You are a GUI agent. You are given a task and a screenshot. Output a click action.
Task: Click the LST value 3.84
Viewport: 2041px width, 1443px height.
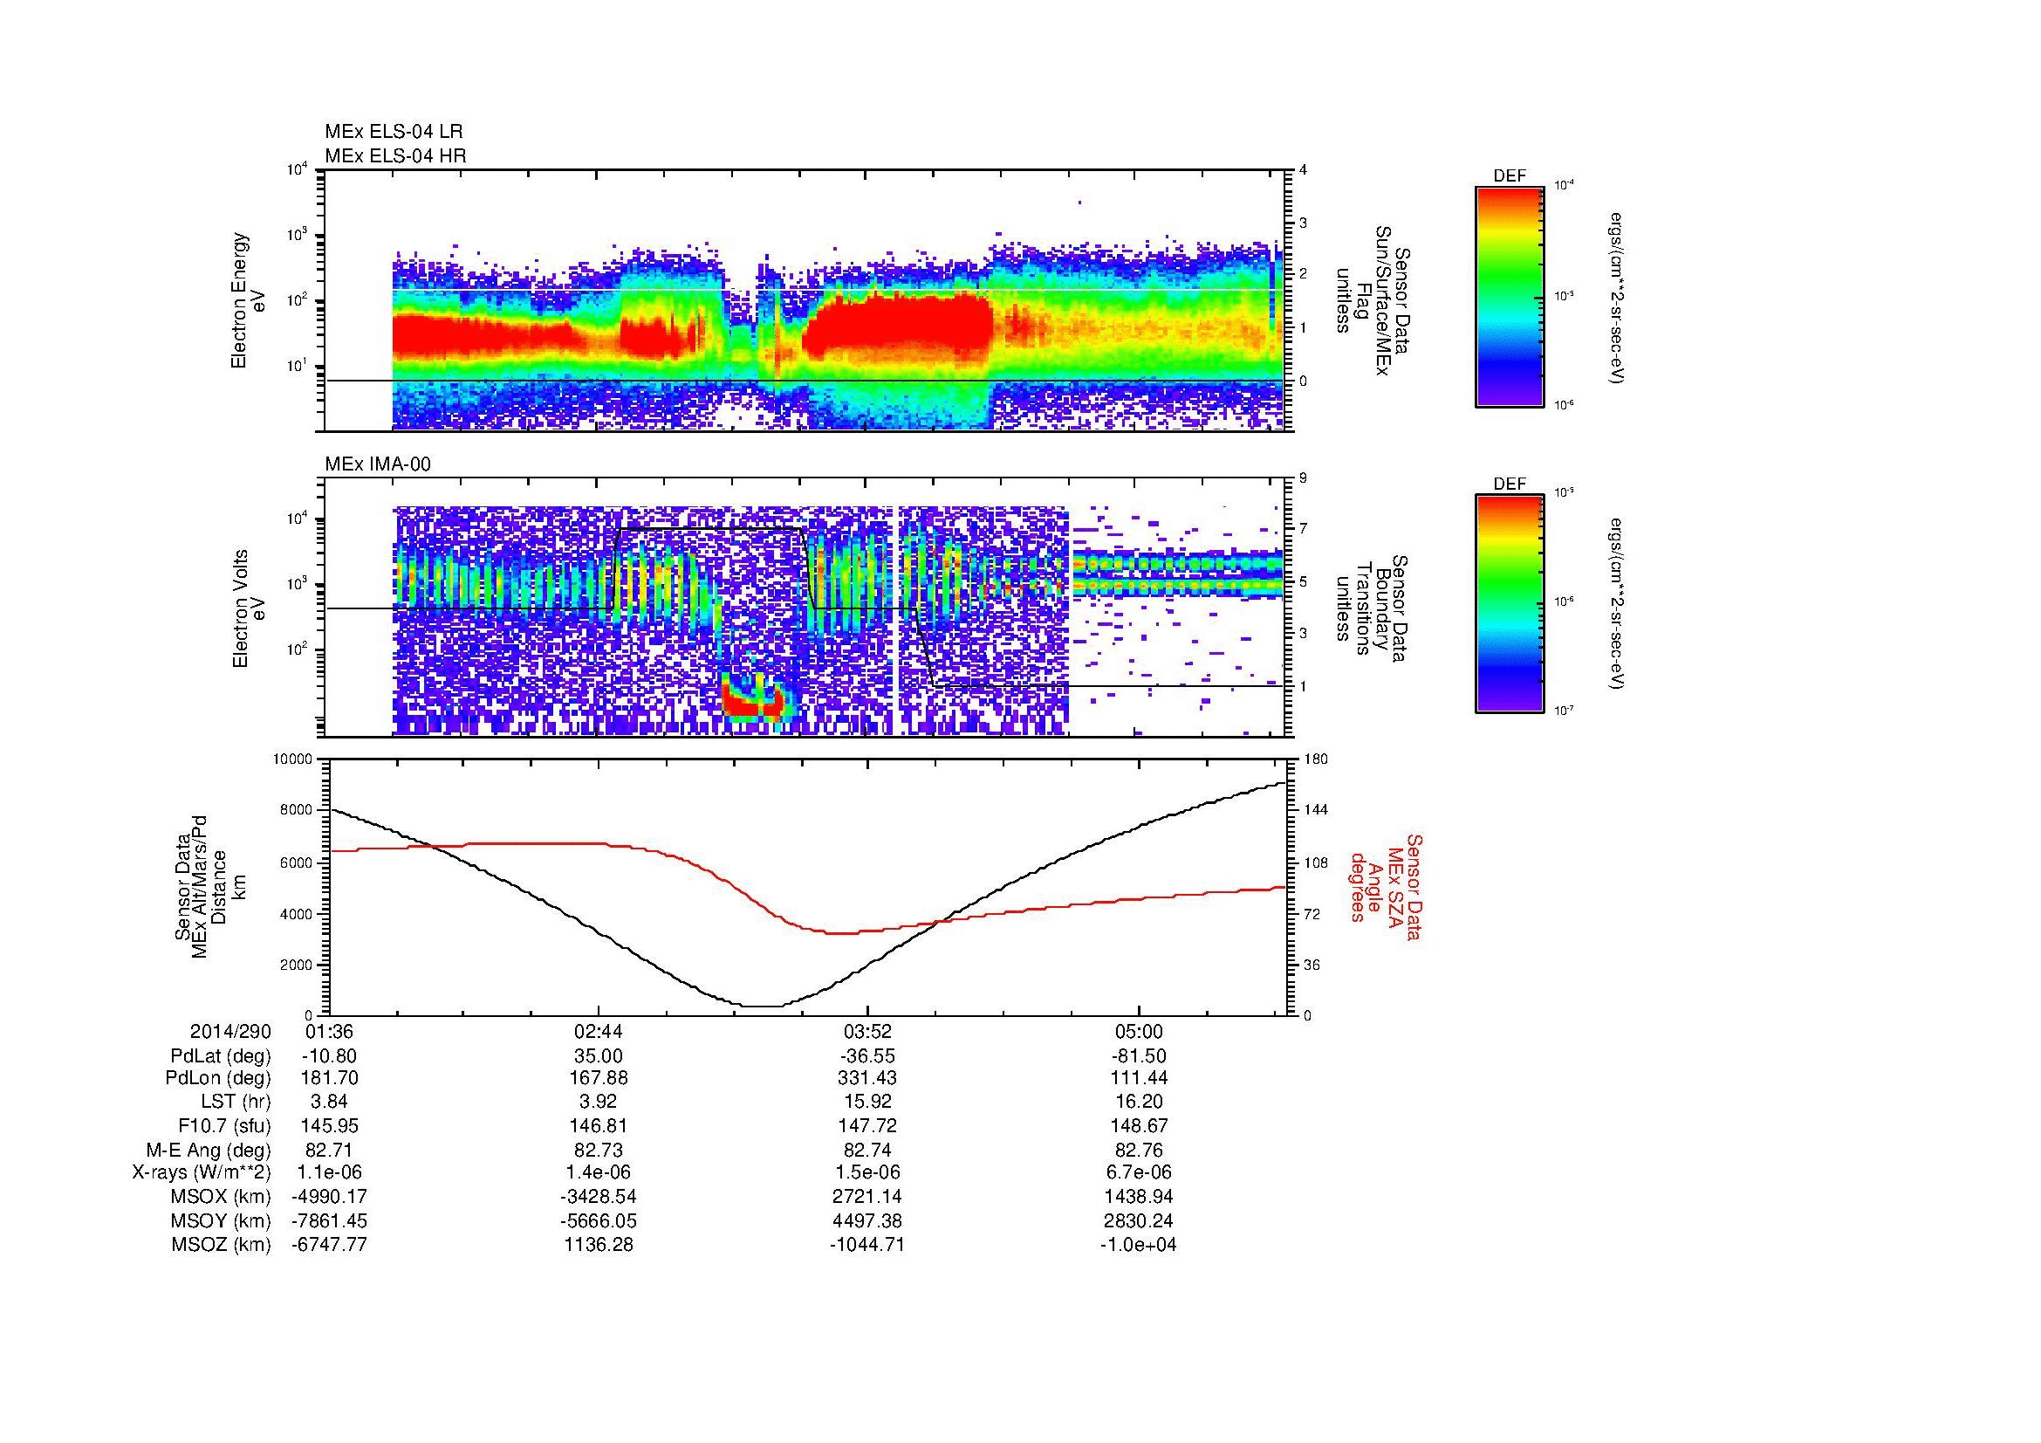(x=330, y=1102)
